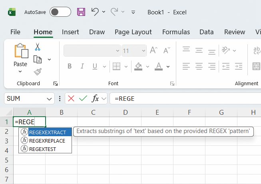The width and height of the screenshot is (261, 184).
Task: Open the Copy options dropdown arrow
Action: tap(49, 59)
